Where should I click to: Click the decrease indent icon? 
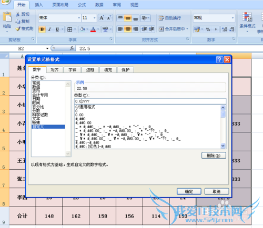pyautogui.click(x=144, y=29)
